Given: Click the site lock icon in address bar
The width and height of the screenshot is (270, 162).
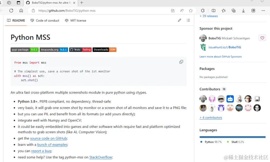Looking at the screenshot, I should coord(33,11).
